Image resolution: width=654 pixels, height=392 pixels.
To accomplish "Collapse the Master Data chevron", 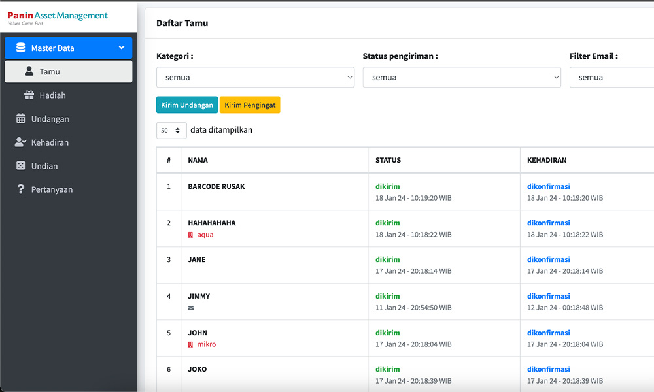I will coord(122,48).
